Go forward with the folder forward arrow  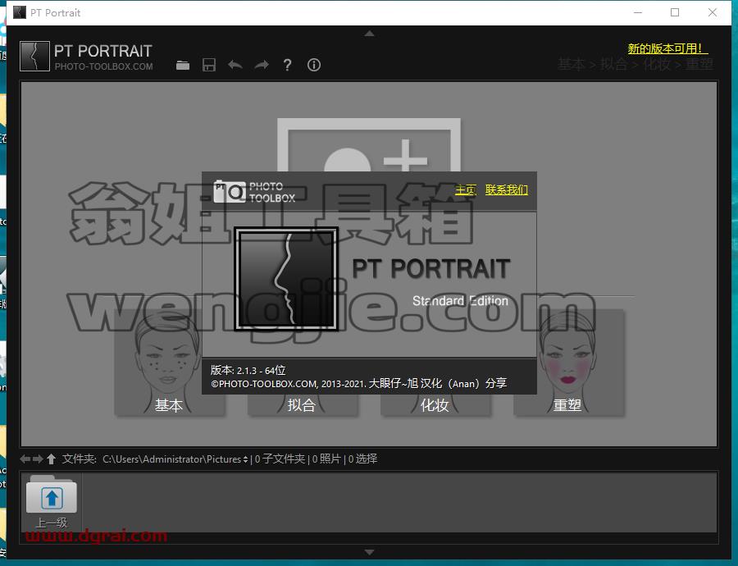pyautogui.click(x=38, y=459)
